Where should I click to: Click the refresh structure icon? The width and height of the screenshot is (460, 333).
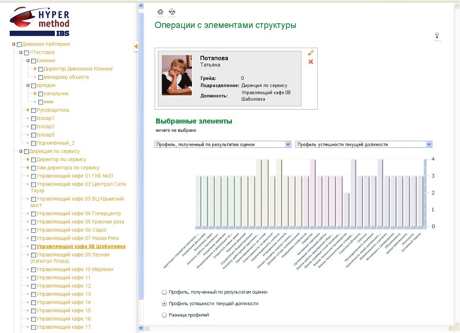(172, 12)
